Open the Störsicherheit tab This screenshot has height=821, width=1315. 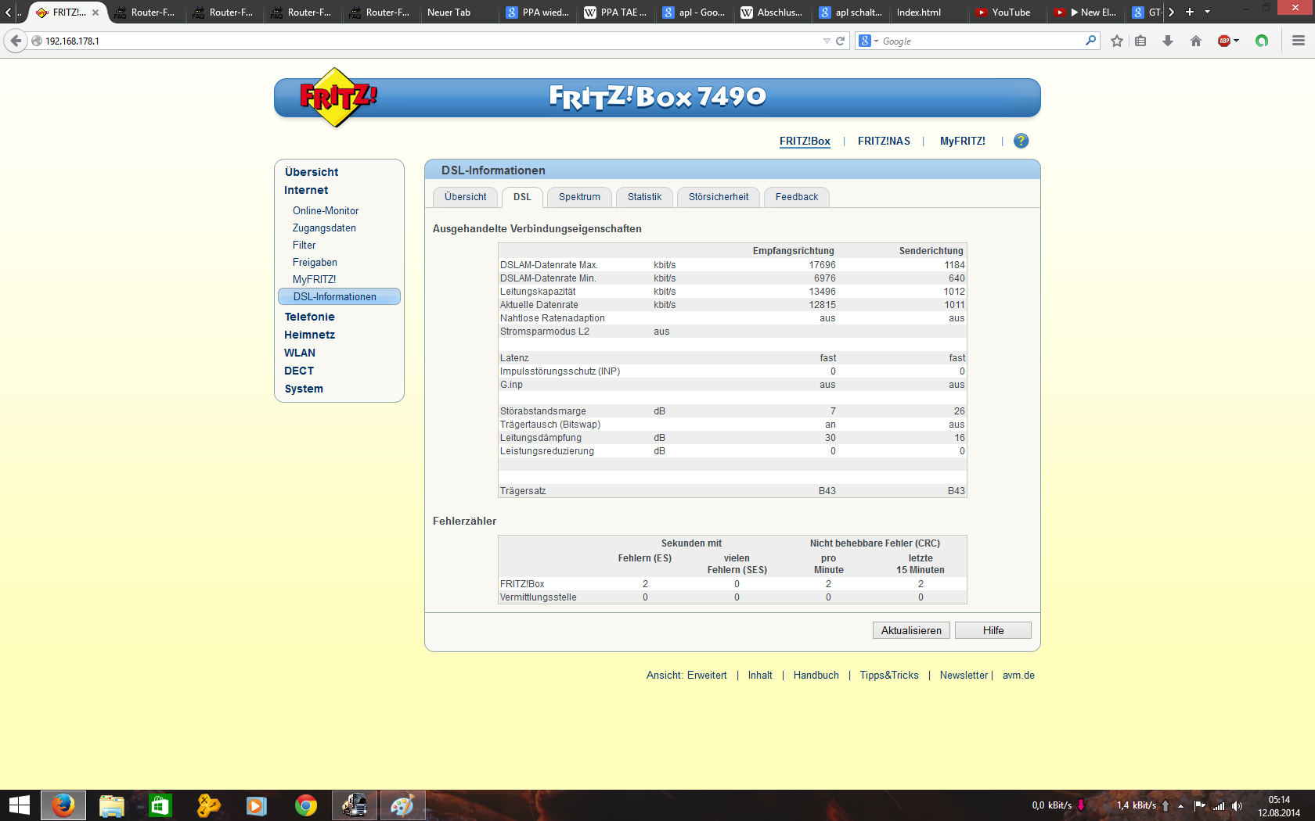[719, 197]
